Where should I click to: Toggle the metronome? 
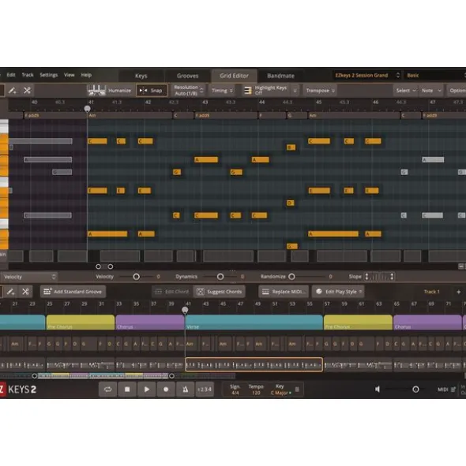click(x=185, y=390)
